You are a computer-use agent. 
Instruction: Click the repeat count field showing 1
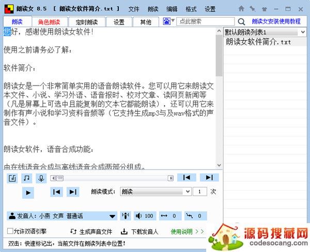pyautogui.click(x=200, y=192)
